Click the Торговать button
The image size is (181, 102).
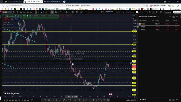[x=167, y=12]
